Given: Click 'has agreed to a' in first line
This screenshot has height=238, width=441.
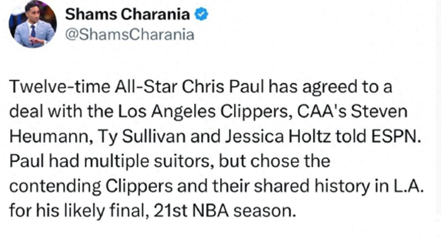Looking at the screenshot, I should 330,87.
